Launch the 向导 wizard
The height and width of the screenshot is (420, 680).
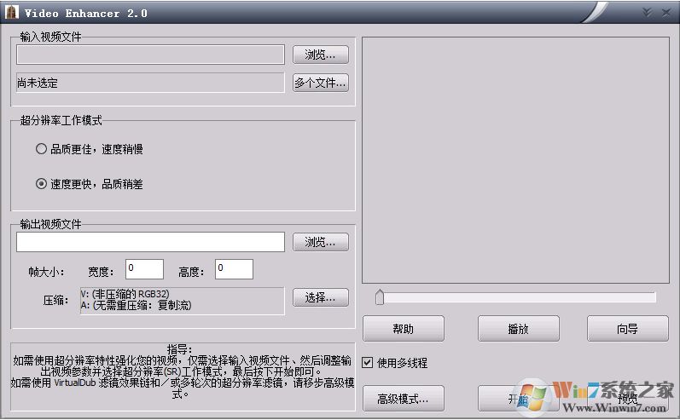pos(627,329)
